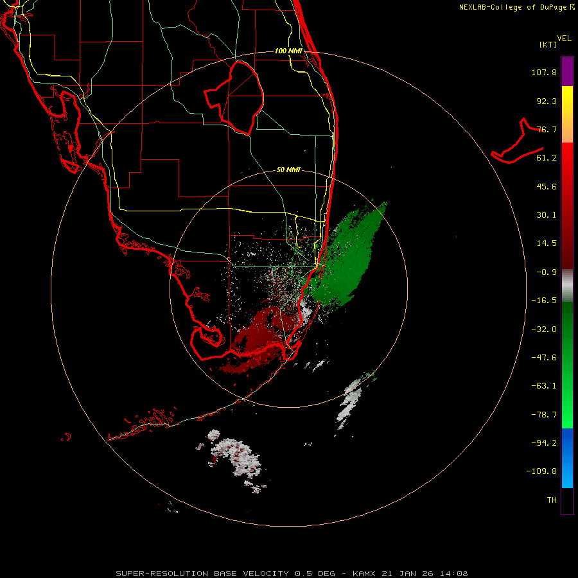578x578 pixels.
Task: Click the 45.6 legend value
Action: [547, 186]
